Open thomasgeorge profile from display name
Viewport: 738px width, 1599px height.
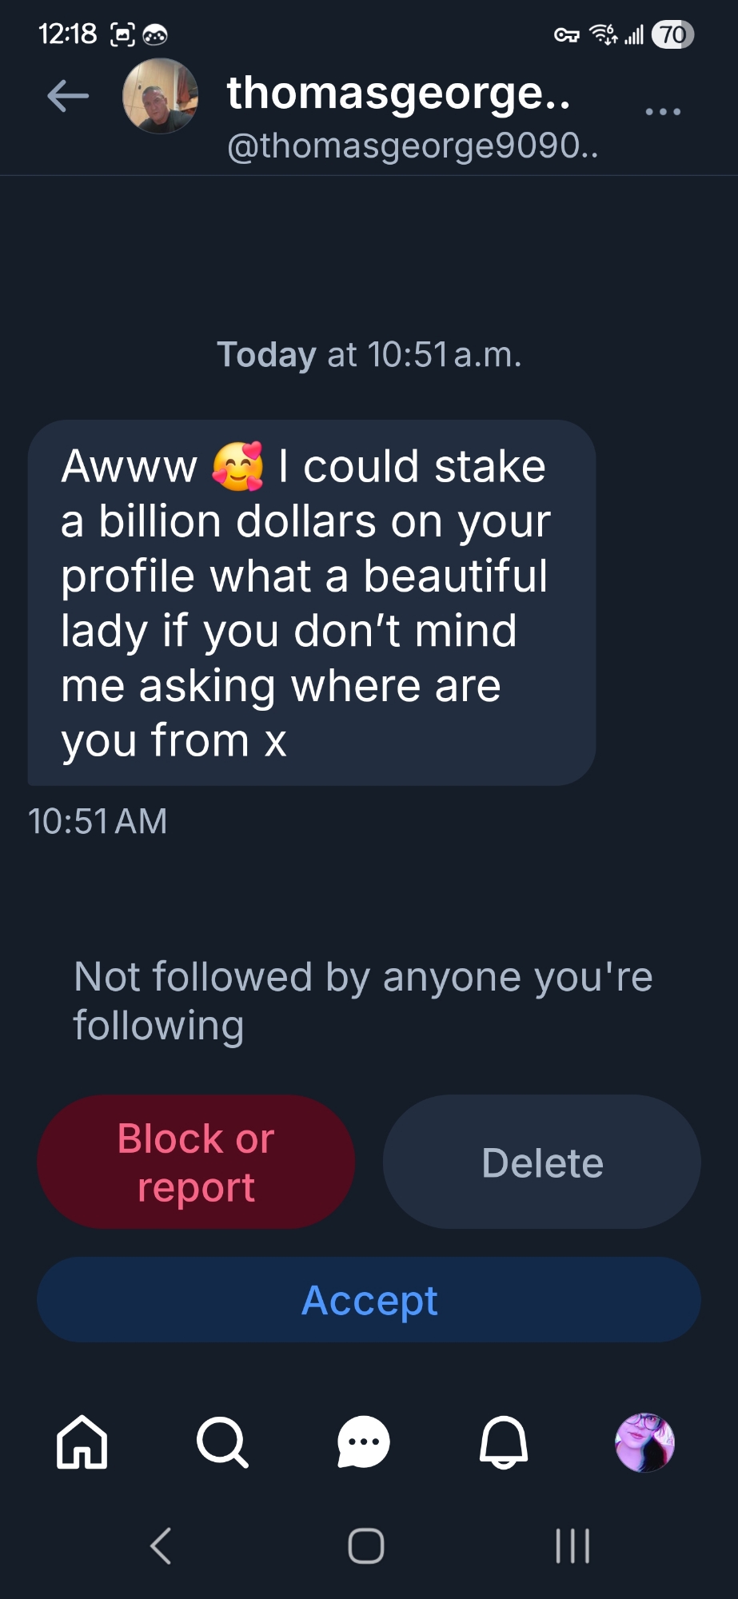398,93
